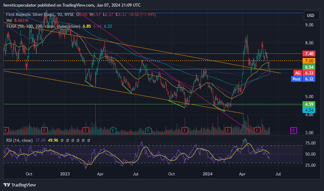This screenshot has width=324, height=191.
Task: Click the First Majestic Silver Corp. symbol title
Action: 31,15
